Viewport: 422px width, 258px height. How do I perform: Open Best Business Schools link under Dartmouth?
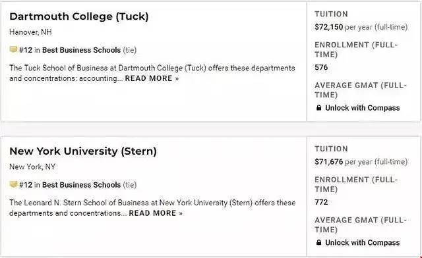pyautogui.click(x=81, y=50)
